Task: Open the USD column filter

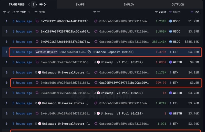Action: 192,12
